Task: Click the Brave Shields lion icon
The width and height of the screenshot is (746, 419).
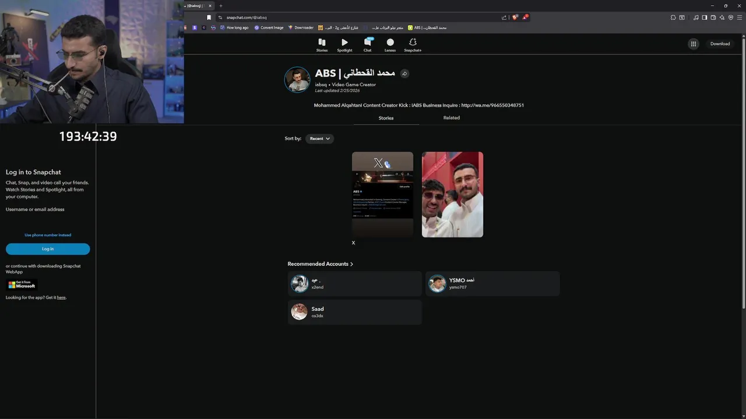Action: pos(515,17)
